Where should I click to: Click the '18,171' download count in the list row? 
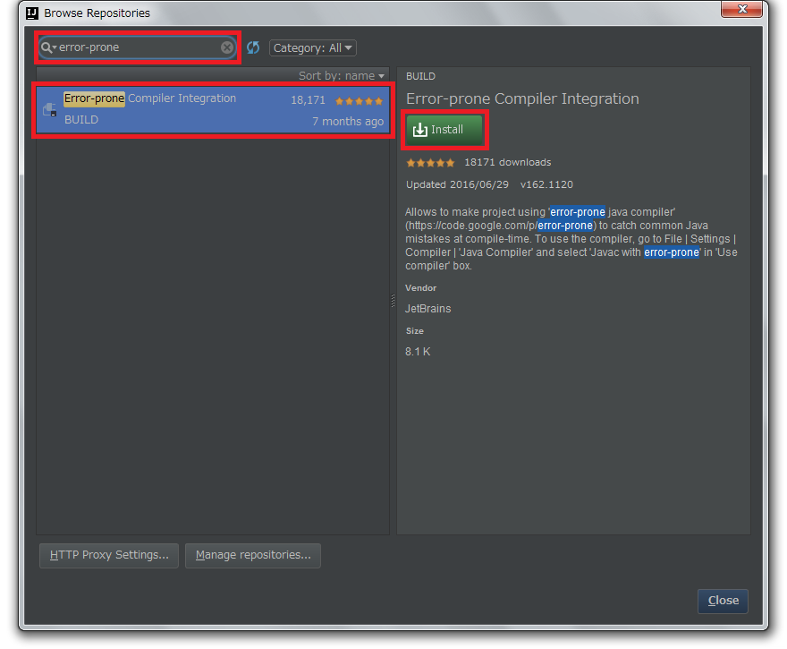pos(309,100)
